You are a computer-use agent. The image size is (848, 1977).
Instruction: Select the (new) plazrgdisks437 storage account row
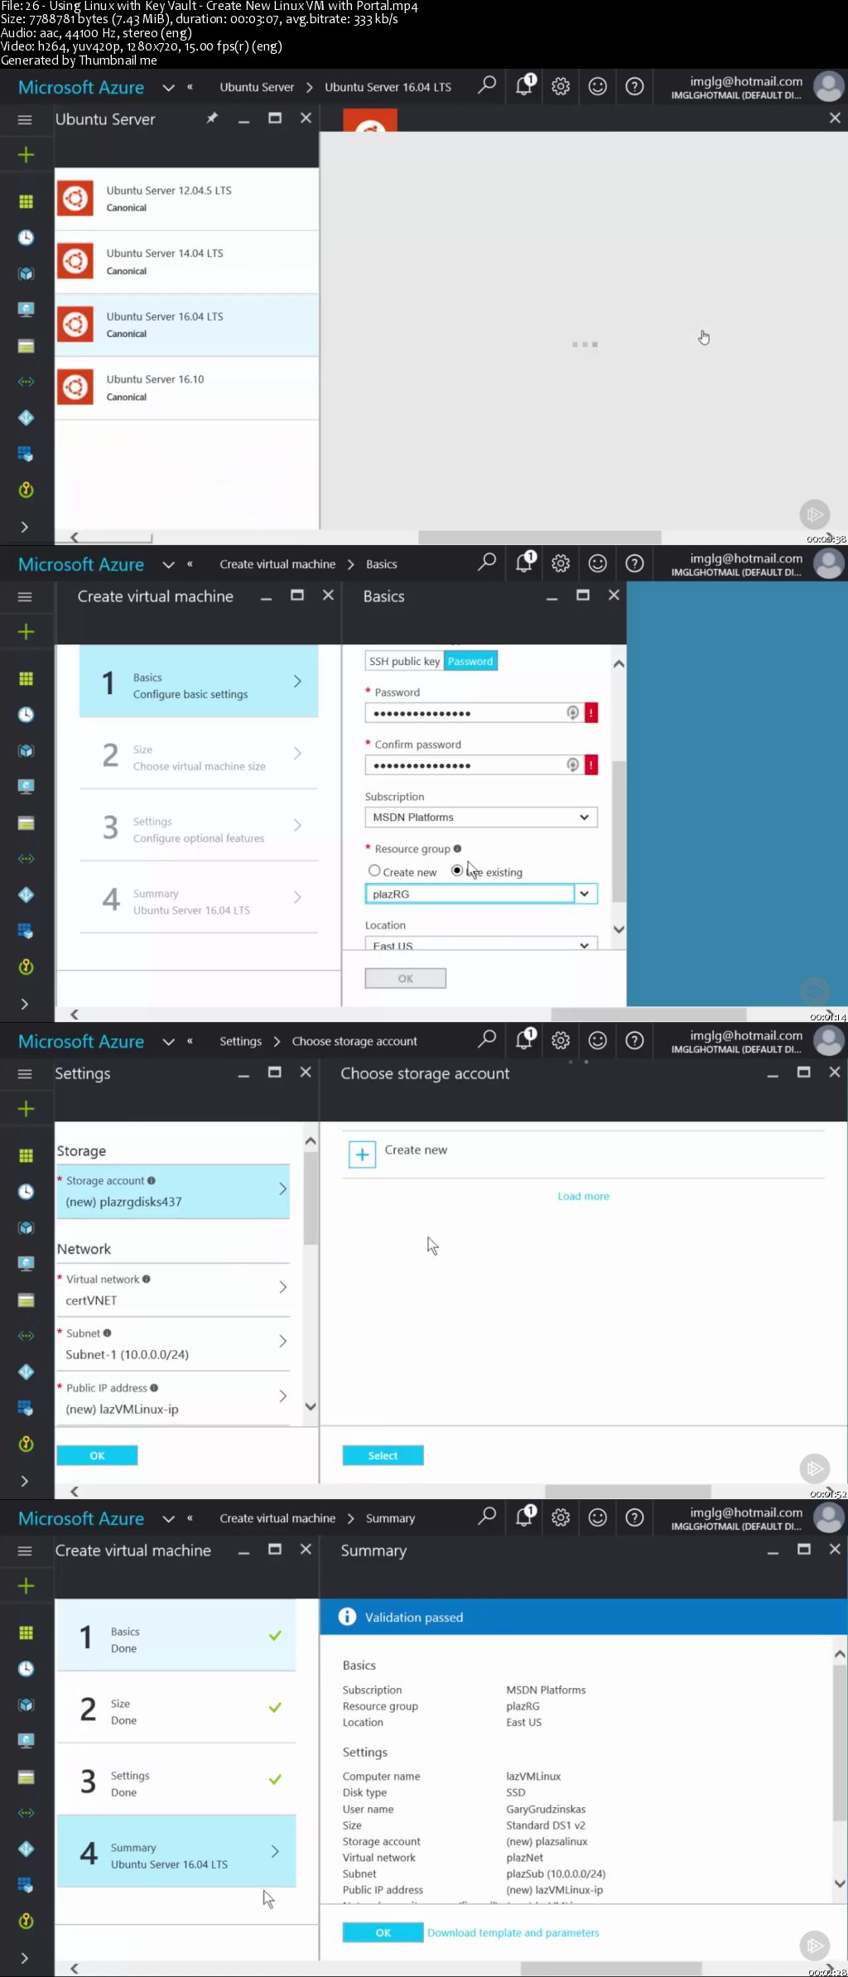point(173,1192)
